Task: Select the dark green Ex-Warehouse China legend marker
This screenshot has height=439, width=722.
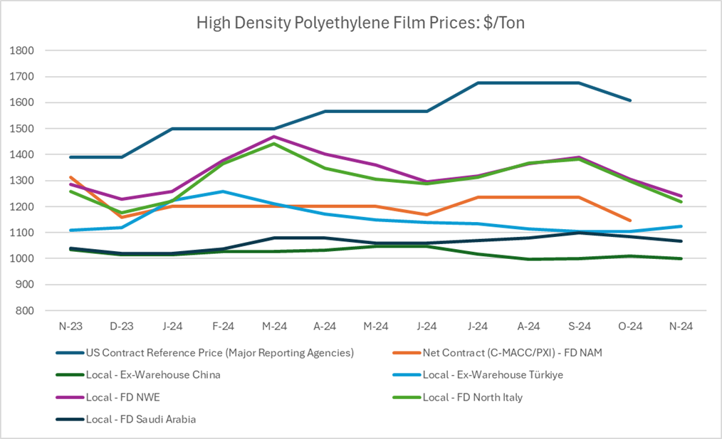Action: (x=68, y=375)
